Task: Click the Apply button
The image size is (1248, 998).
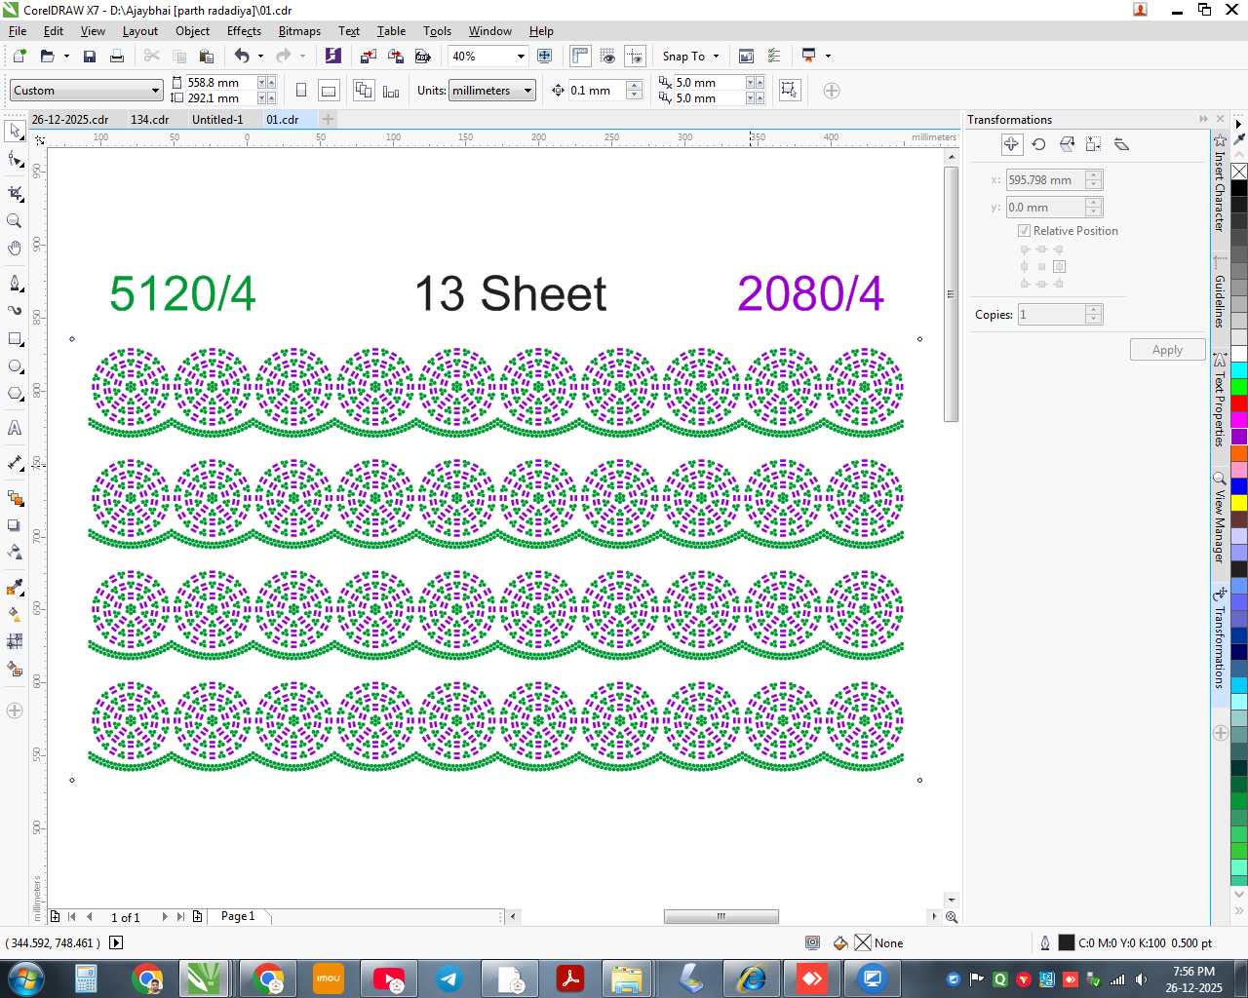Action: tap(1167, 350)
